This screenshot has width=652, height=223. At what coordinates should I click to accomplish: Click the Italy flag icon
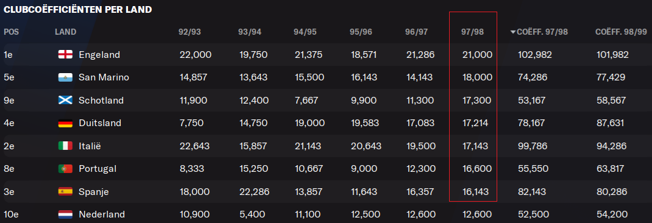[66, 146]
